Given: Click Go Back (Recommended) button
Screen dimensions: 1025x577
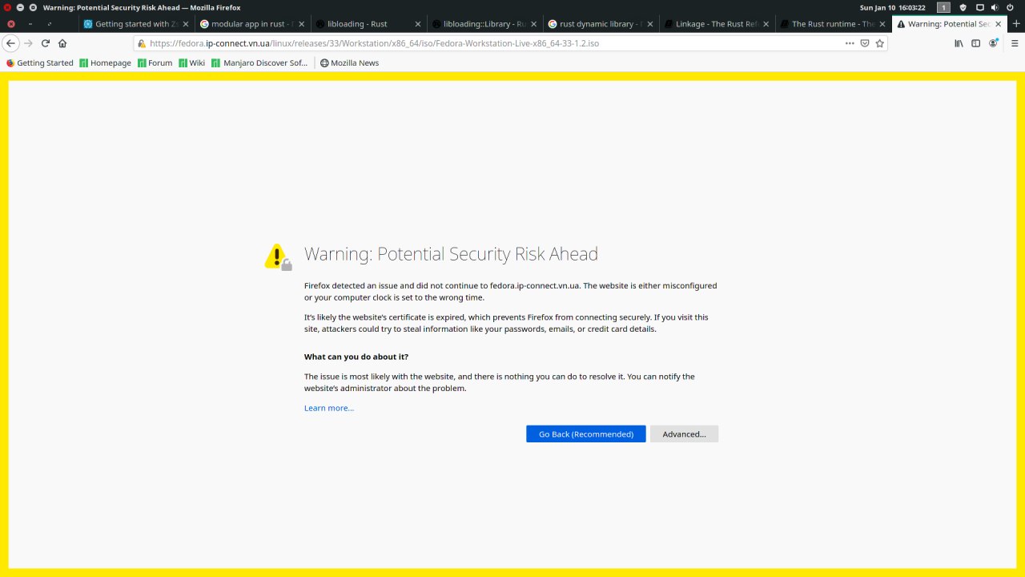Looking at the screenshot, I should [586, 434].
